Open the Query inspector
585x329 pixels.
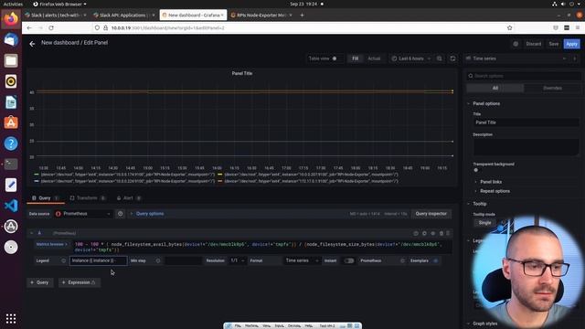pyautogui.click(x=431, y=214)
